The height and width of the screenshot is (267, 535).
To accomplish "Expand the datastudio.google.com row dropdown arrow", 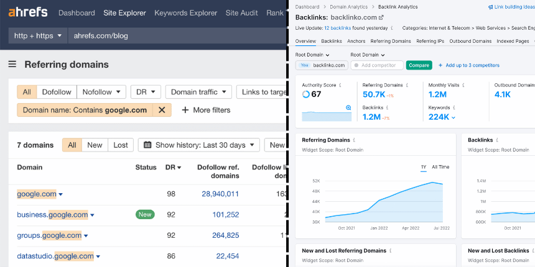I will point(98,256).
